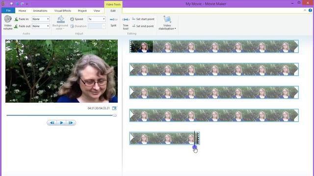
Task: Open the Visual Effects tab
Action: tap(63, 11)
